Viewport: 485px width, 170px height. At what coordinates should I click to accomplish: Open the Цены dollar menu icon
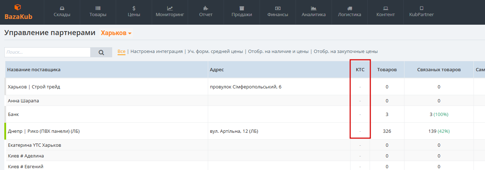[x=134, y=8]
